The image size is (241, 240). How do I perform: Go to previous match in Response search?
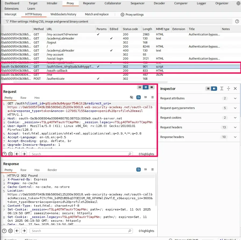[x=17, y=231]
